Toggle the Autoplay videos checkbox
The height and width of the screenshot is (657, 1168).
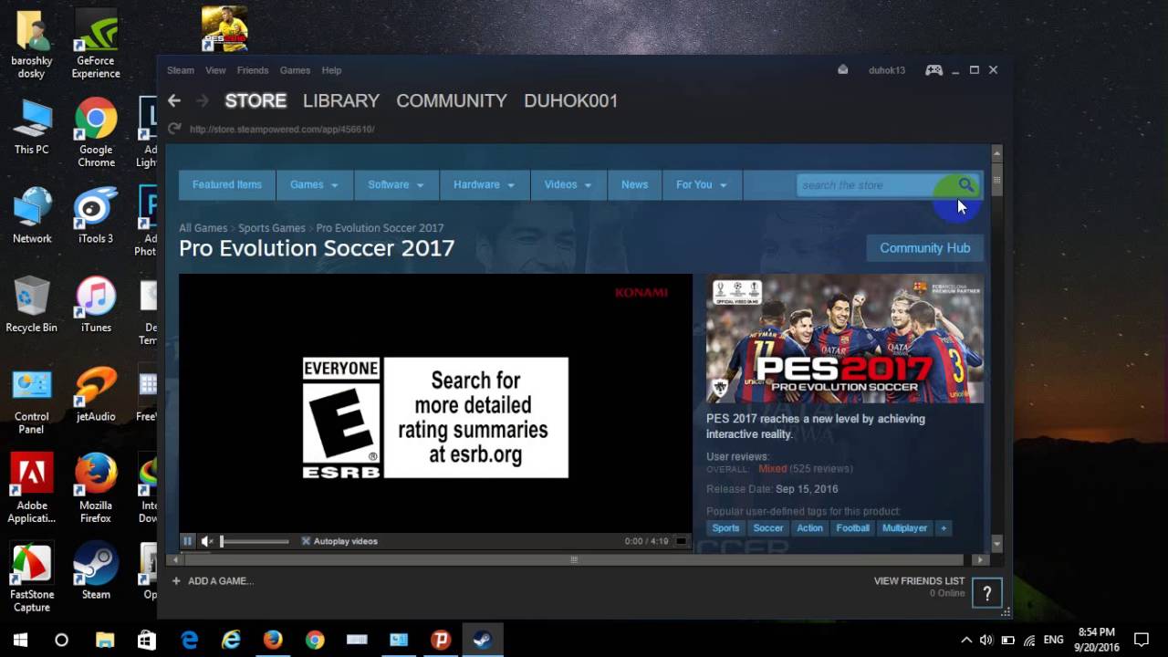306,541
